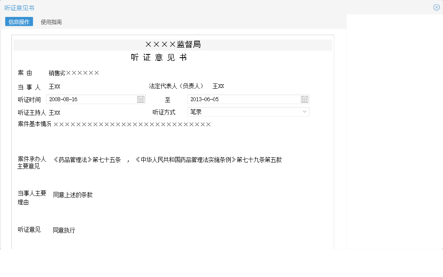Click the highlighted 信息操作 button
This screenshot has width=443, height=277.
19,22
